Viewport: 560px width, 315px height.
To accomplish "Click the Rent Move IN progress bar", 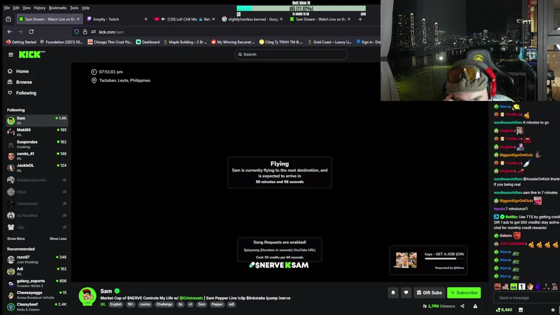I will point(301,8).
